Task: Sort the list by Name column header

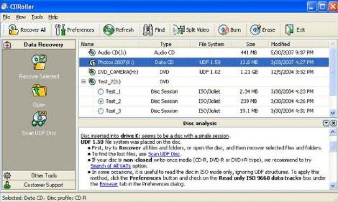Action: [x=109, y=44]
